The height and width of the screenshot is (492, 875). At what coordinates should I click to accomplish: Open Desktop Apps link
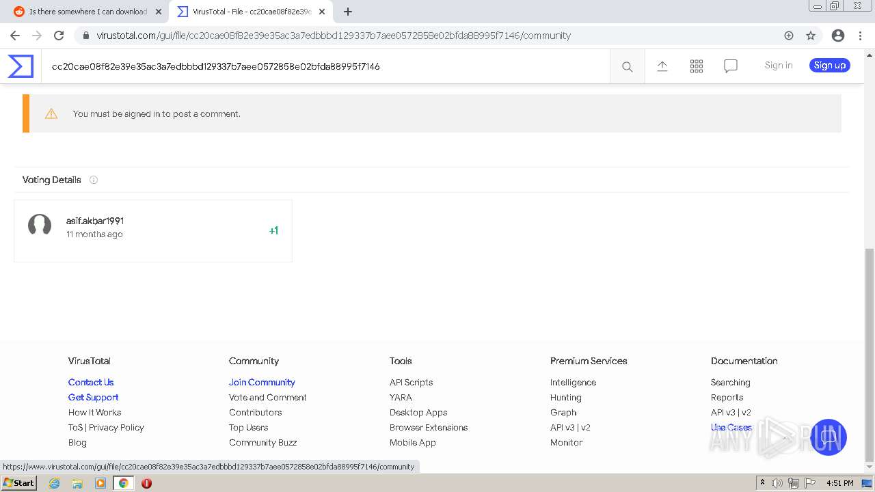[x=418, y=412]
